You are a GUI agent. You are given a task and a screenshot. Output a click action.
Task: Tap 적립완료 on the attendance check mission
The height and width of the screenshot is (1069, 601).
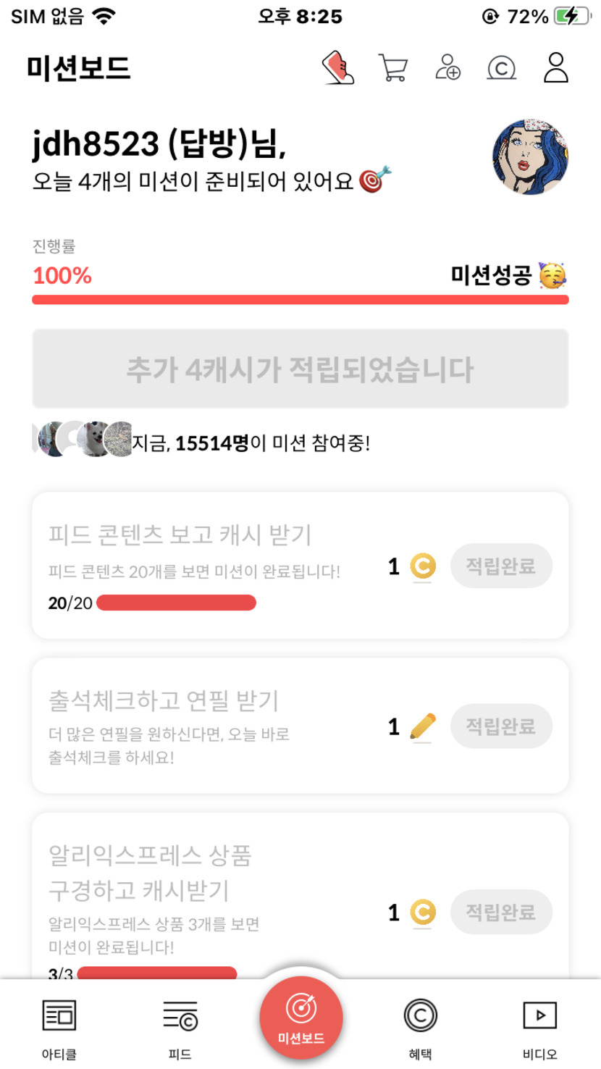click(501, 726)
